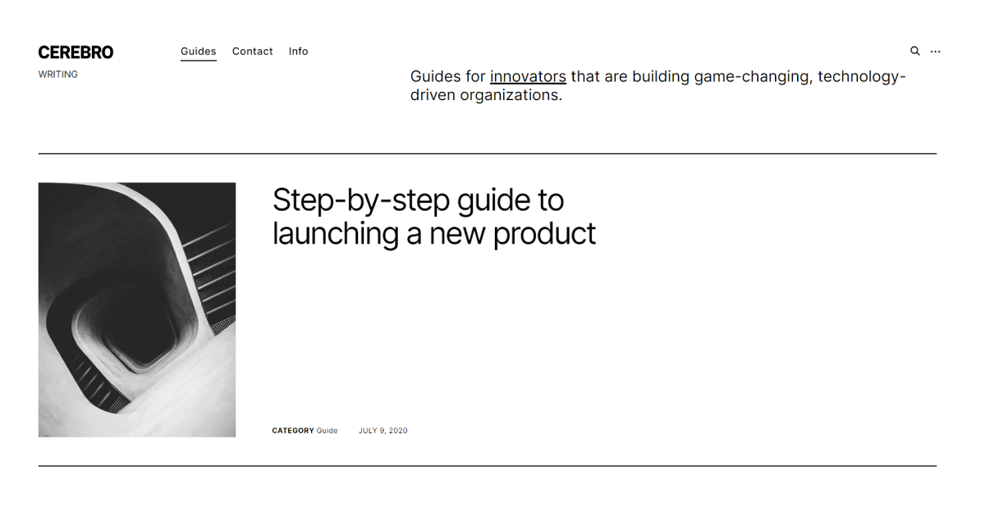Follow the underlined innovators link
The height and width of the screenshot is (517, 985).
pos(528,77)
